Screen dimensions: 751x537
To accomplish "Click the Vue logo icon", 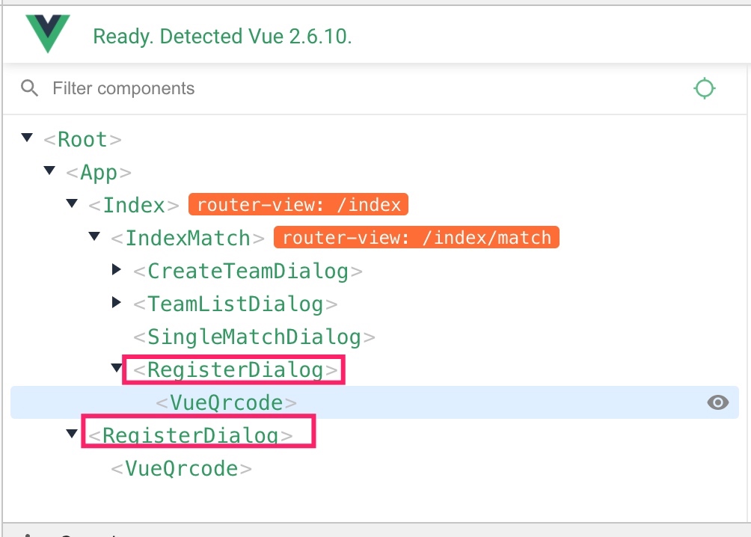I will 48,33.
